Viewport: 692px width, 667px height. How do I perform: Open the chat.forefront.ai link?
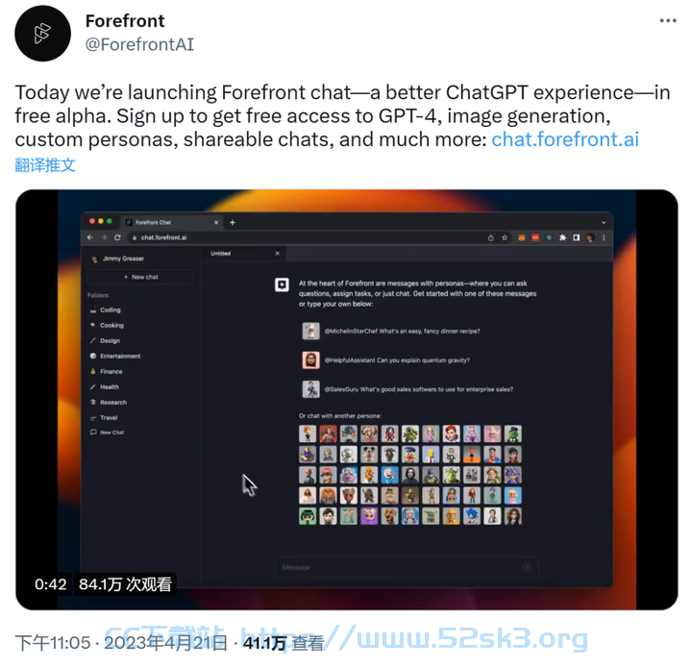pos(565,139)
